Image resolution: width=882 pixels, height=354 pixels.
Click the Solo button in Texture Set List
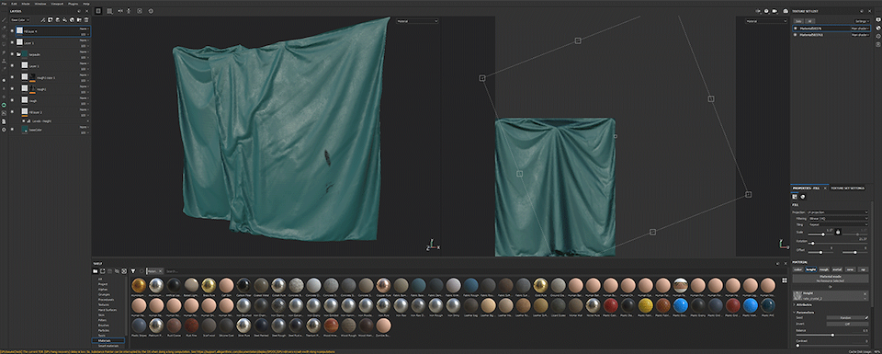pos(798,21)
